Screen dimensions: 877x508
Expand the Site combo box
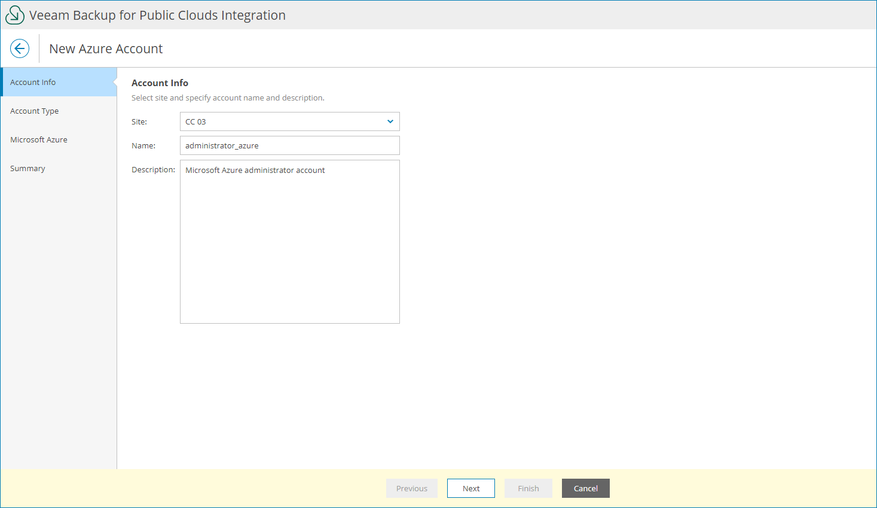(x=289, y=121)
